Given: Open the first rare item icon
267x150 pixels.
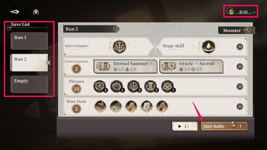Looking at the screenshot, I should [x=100, y=106].
